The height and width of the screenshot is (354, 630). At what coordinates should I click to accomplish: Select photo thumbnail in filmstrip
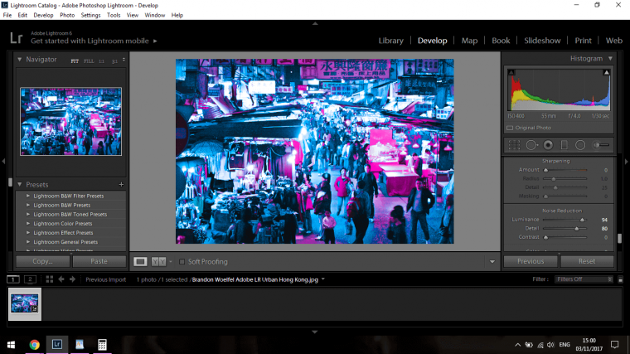[x=25, y=303]
